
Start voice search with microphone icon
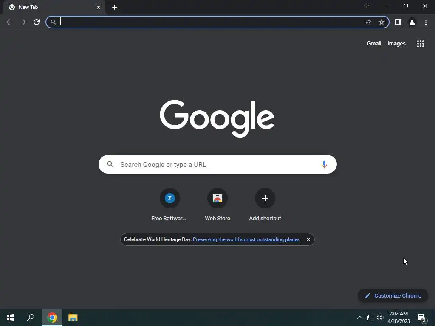[324, 164]
